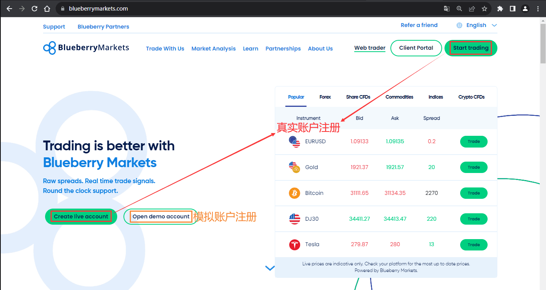
Task: Click the blue scroll-down chevron
Action: click(x=270, y=268)
